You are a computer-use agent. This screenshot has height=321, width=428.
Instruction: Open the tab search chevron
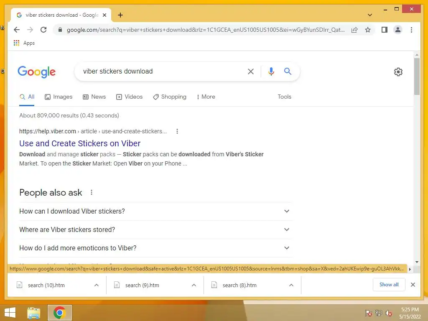tap(370, 15)
